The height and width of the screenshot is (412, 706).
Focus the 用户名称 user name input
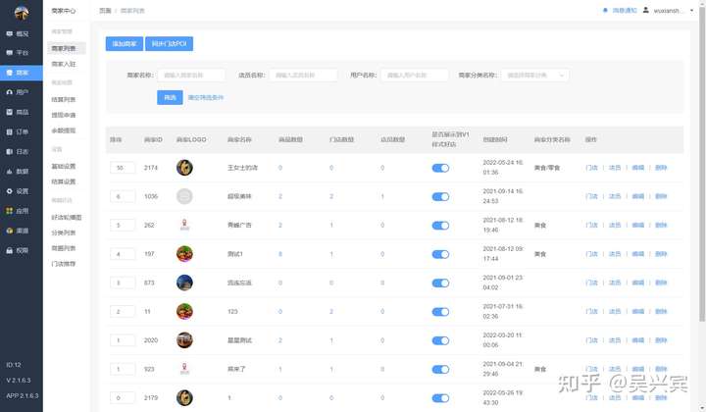[x=415, y=76]
